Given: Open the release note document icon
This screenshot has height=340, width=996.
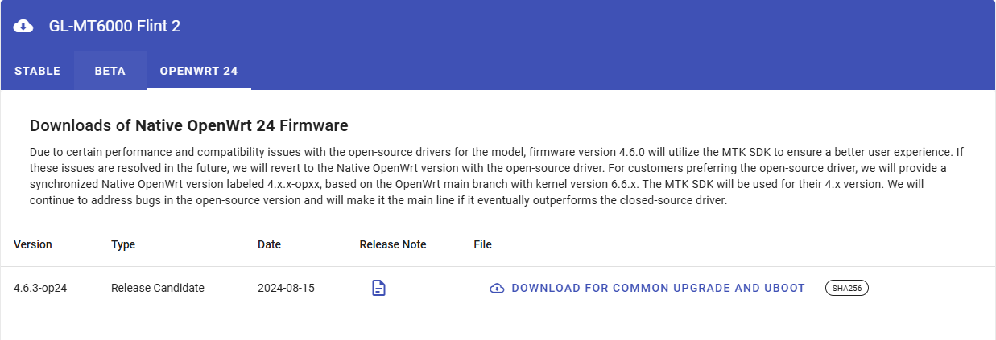Looking at the screenshot, I should coord(378,288).
